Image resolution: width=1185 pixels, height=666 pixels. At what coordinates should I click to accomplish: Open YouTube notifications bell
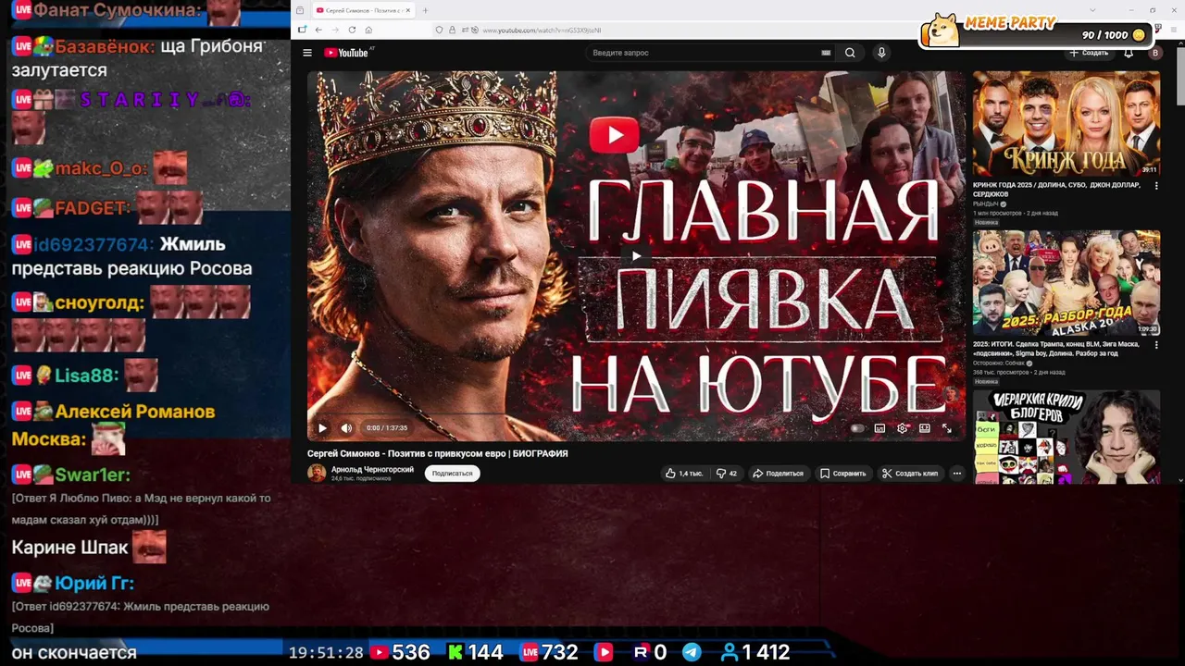(1129, 53)
